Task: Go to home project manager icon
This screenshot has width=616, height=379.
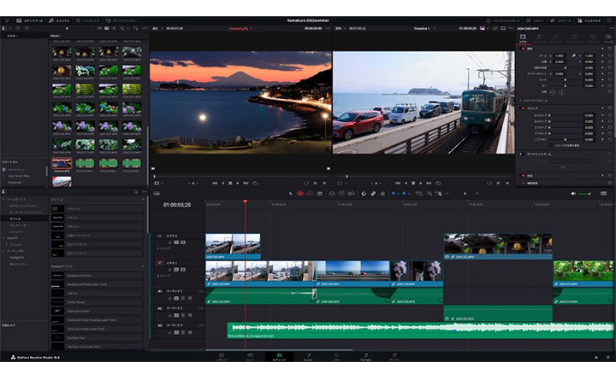Action: pyautogui.click(x=595, y=357)
